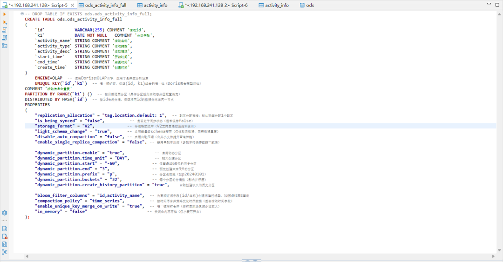This screenshot has height=262, width=503.
Task: Click on CREATE TABLE keyword
Action: click(40, 19)
